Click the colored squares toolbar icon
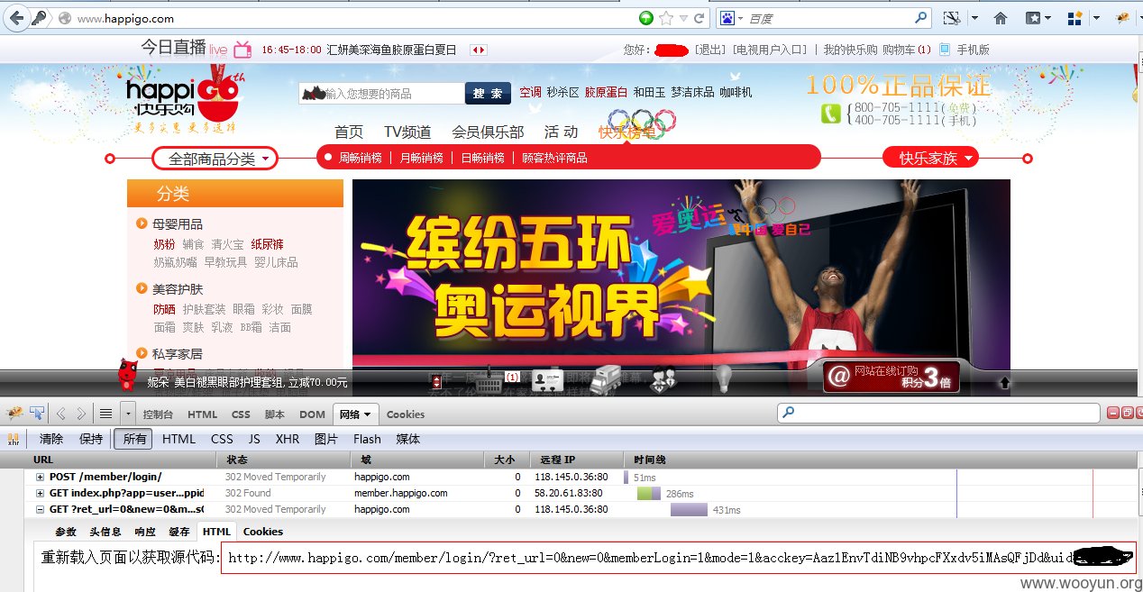 point(1074,18)
